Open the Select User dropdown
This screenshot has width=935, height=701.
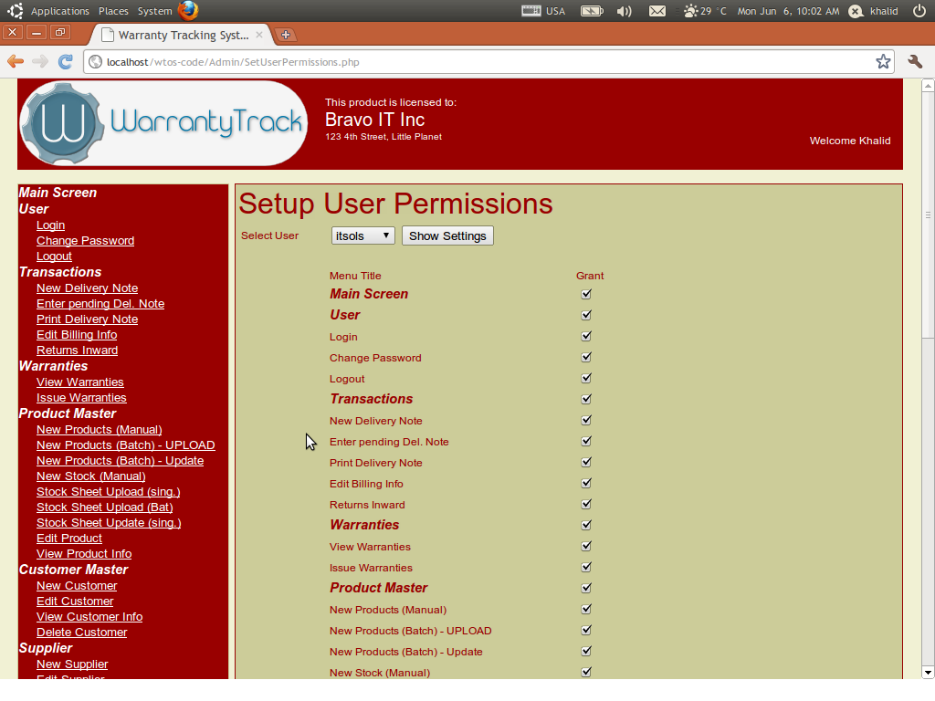tap(362, 235)
